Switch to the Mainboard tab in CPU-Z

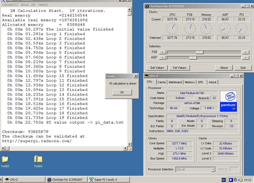pyautogui.click(x=175, y=82)
